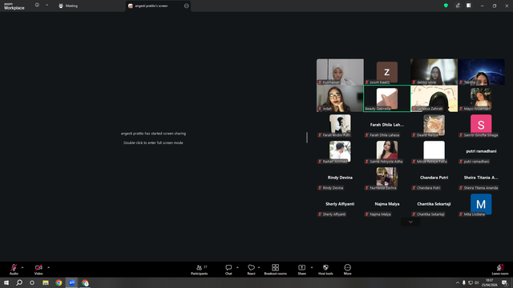Open the Windows Start menu
This screenshot has width=513, height=288.
[x=6, y=282]
